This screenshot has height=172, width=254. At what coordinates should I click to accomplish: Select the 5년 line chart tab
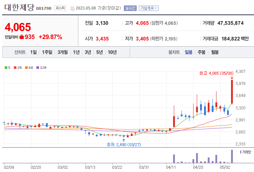[99, 52]
